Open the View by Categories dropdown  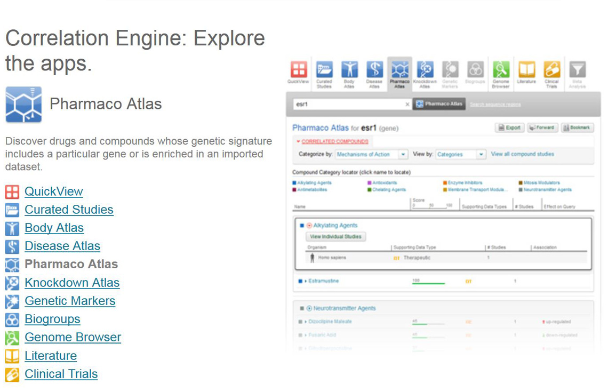tap(481, 155)
